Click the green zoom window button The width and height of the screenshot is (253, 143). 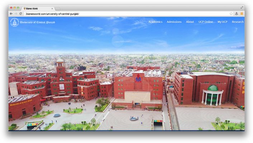point(18,8)
